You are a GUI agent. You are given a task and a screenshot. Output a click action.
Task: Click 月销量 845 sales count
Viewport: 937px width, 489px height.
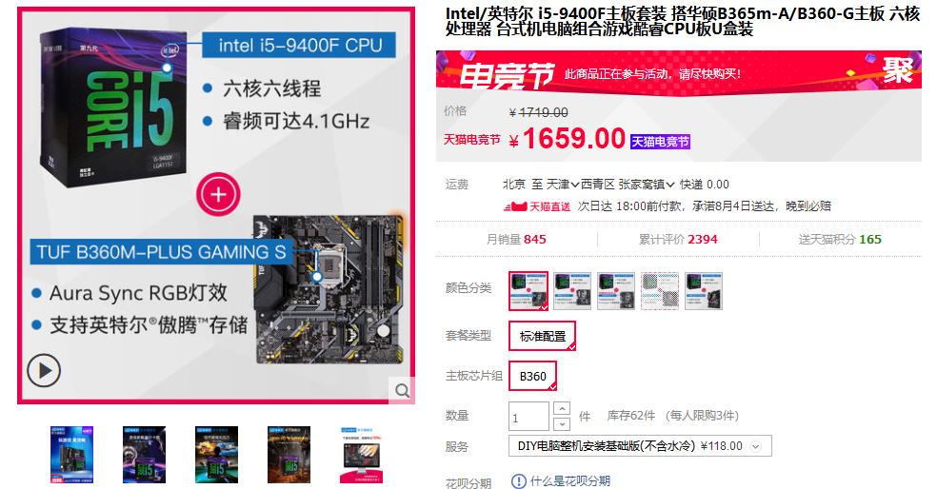coord(516,240)
